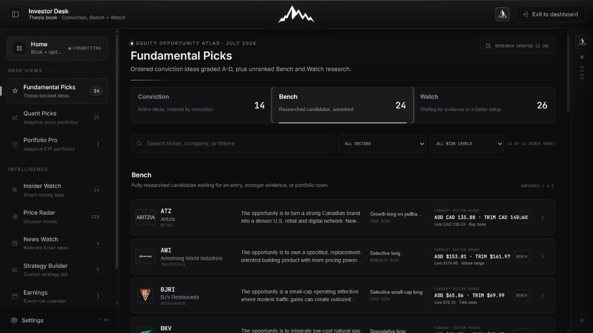Screen dimensions: 593x333
Task: Click the Research Updated 12 Jul button
Action: tap(517, 46)
